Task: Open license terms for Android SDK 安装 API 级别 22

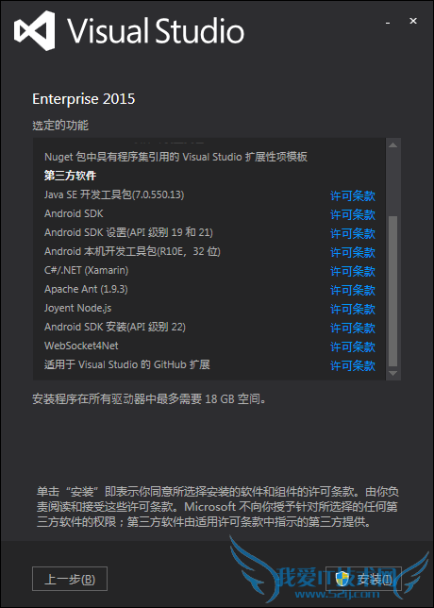Action: click(353, 328)
